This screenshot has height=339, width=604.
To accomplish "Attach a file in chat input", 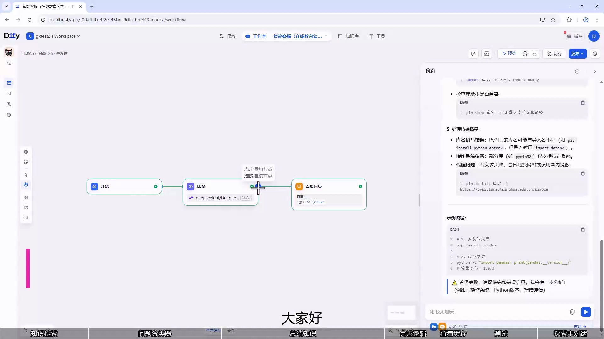I will coord(572,312).
